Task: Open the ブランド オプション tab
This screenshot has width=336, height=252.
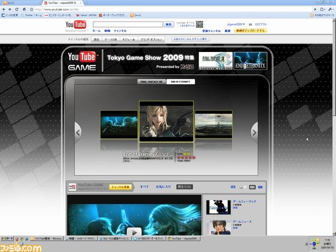Action: [x=151, y=39]
